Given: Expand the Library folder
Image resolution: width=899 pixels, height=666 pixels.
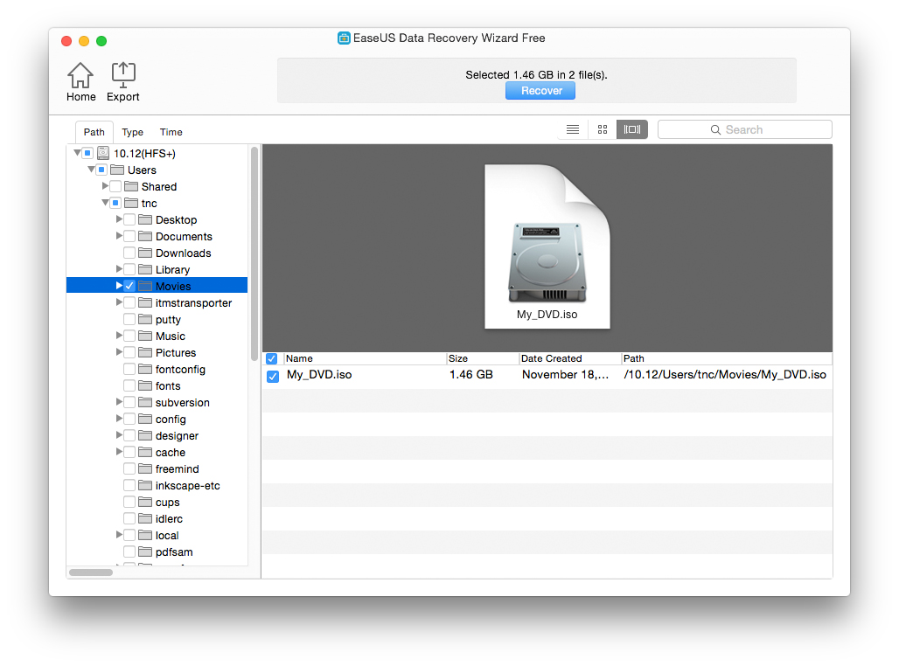Looking at the screenshot, I should pos(119,269).
